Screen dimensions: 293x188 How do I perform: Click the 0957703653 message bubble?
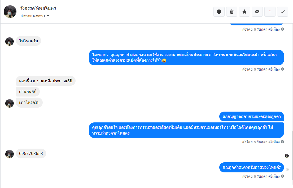point(31,154)
